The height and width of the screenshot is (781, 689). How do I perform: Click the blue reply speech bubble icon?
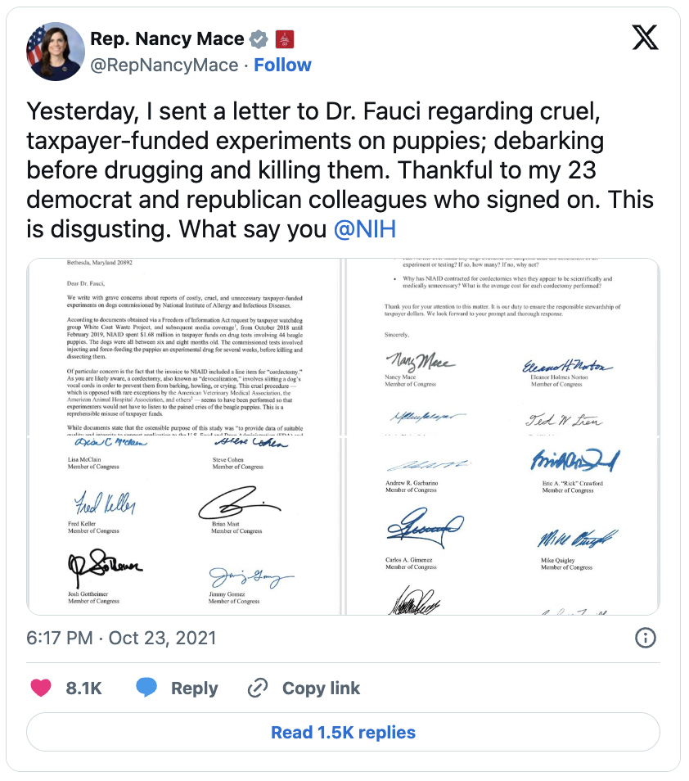tap(146, 688)
